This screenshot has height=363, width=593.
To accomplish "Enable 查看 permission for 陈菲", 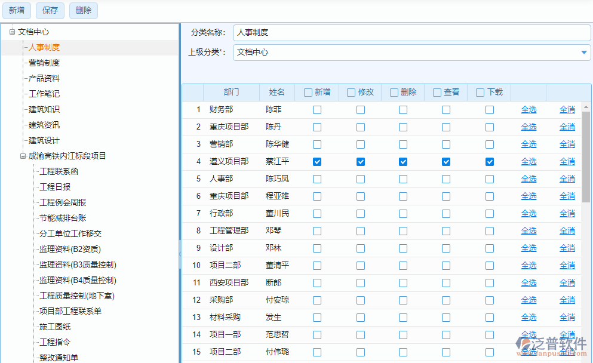I will (446, 110).
